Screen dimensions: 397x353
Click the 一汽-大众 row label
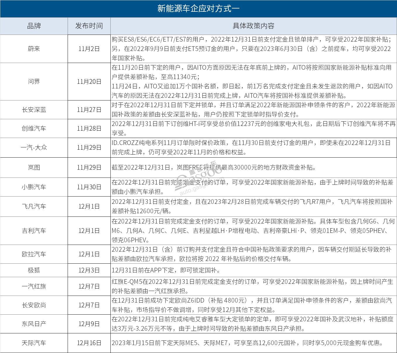[34, 148]
